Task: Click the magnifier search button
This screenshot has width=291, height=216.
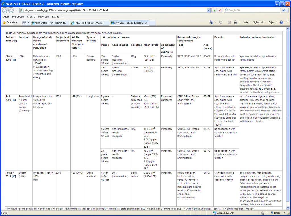Action: coord(283,10)
